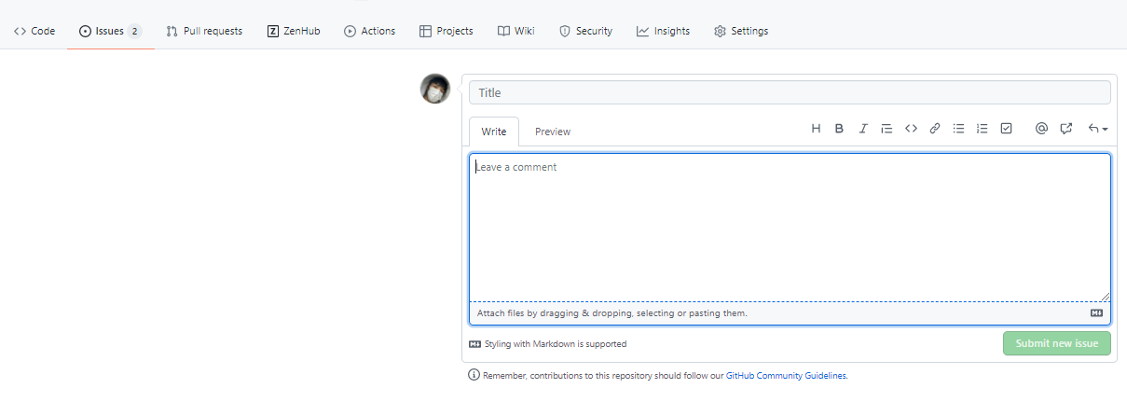Click into the Leave a comment textarea
This screenshot has width=1127, height=416.
pos(790,227)
